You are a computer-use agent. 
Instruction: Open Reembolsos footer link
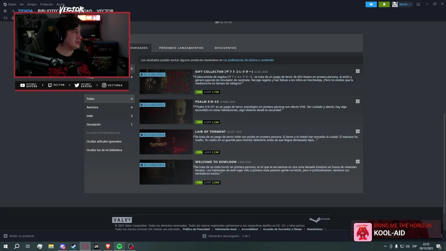315,229
